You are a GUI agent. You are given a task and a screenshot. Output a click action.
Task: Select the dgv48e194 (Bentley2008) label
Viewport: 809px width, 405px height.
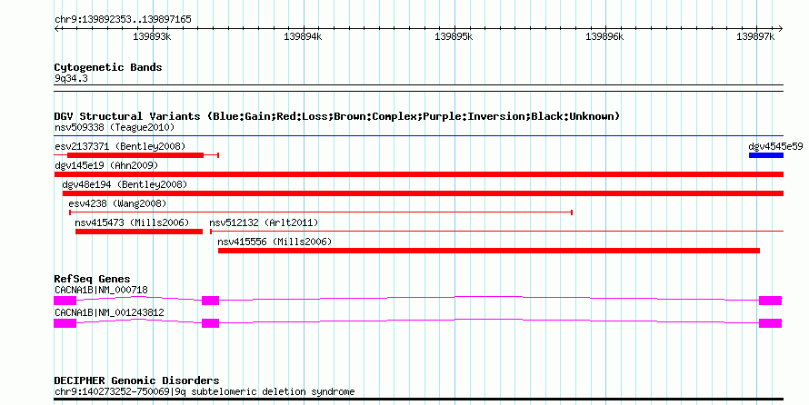click(125, 184)
